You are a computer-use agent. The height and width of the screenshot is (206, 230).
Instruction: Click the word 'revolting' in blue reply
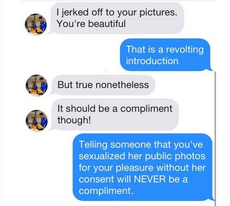tap(185, 50)
